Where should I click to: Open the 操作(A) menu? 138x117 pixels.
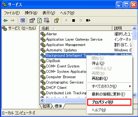tap(31, 13)
